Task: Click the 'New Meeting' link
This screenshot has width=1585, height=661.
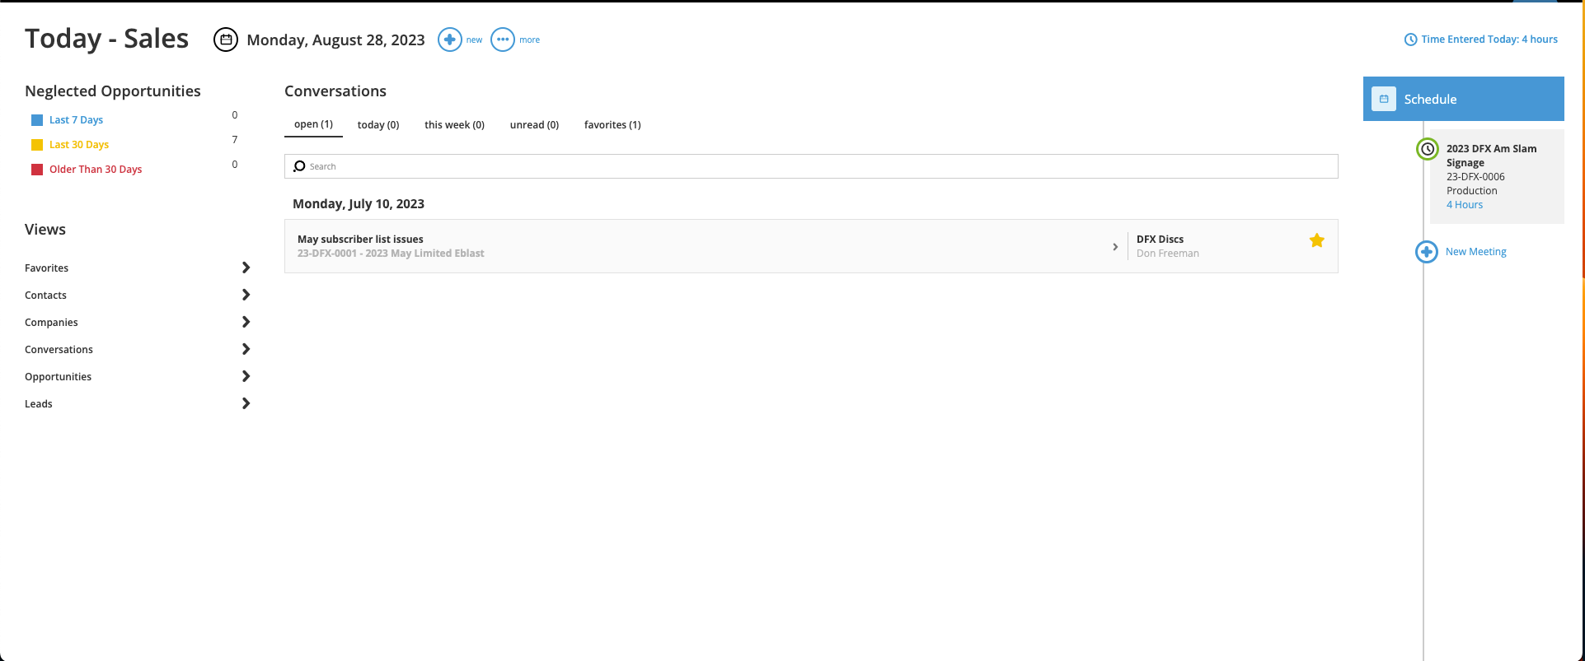Action: coord(1475,252)
